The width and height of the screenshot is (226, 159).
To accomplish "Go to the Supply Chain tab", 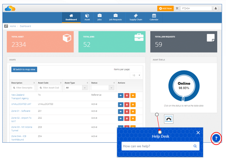I will tap(136, 18).
